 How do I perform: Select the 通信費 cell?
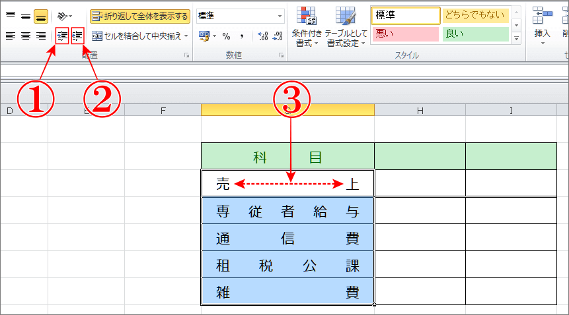pyautogui.click(x=287, y=238)
